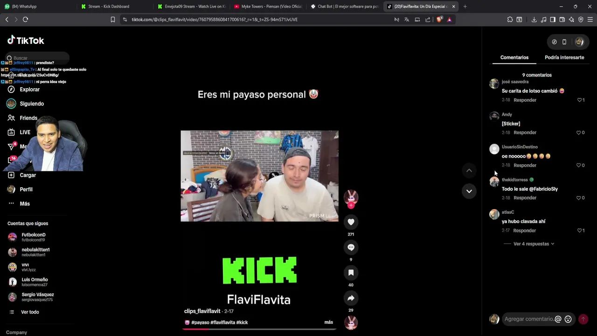Open the spinning music disc avatar

pos(351,322)
